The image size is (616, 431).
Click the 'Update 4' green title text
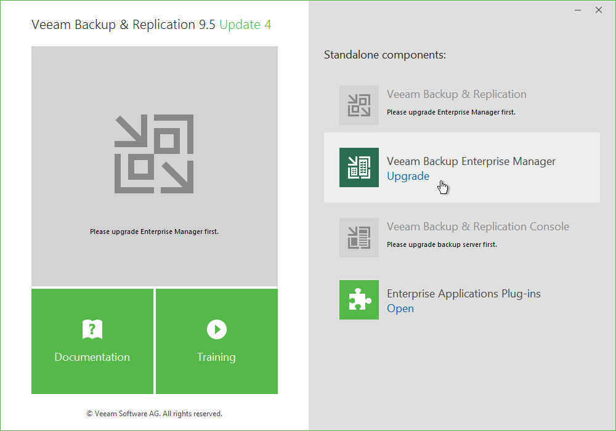245,25
